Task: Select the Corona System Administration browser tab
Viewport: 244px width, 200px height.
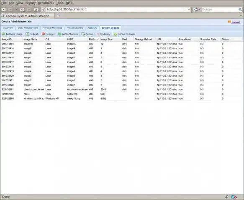Action: pyautogui.click(x=28, y=16)
